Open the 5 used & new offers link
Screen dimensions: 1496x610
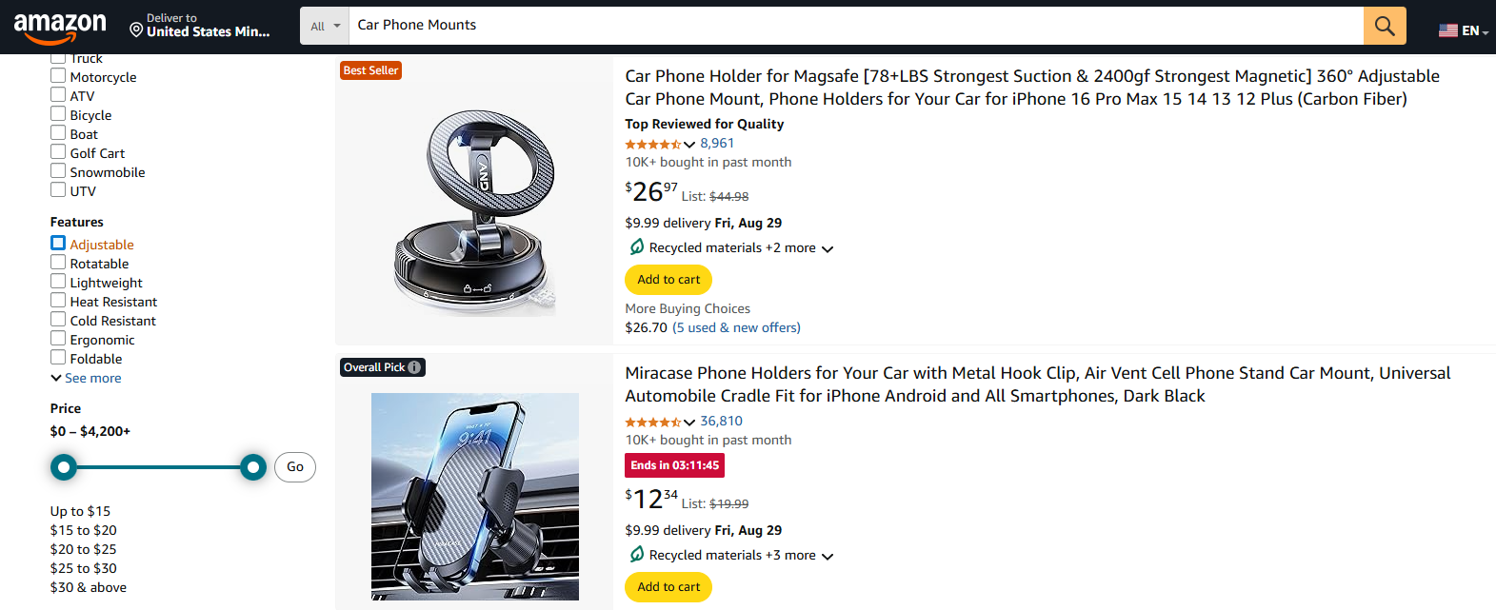[735, 326]
